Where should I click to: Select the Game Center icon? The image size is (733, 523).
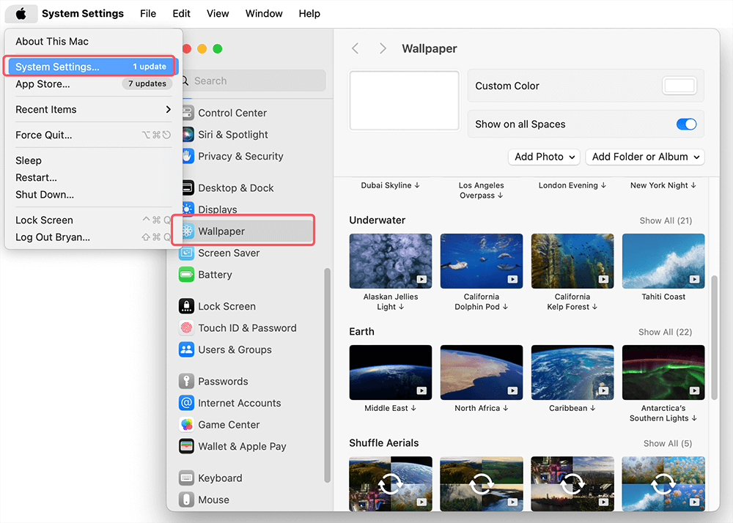tap(186, 425)
